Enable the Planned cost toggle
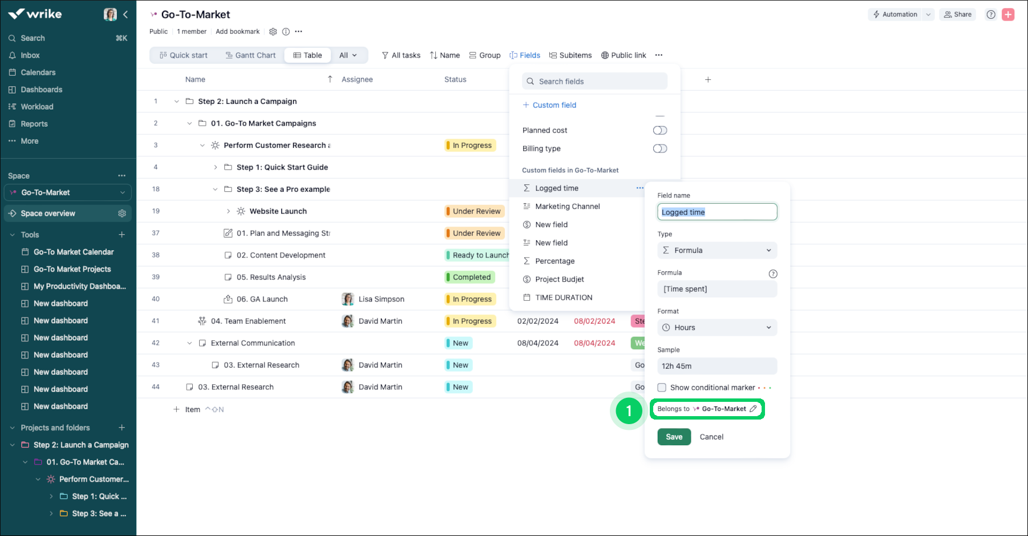Viewport: 1028px width, 536px height. tap(659, 130)
